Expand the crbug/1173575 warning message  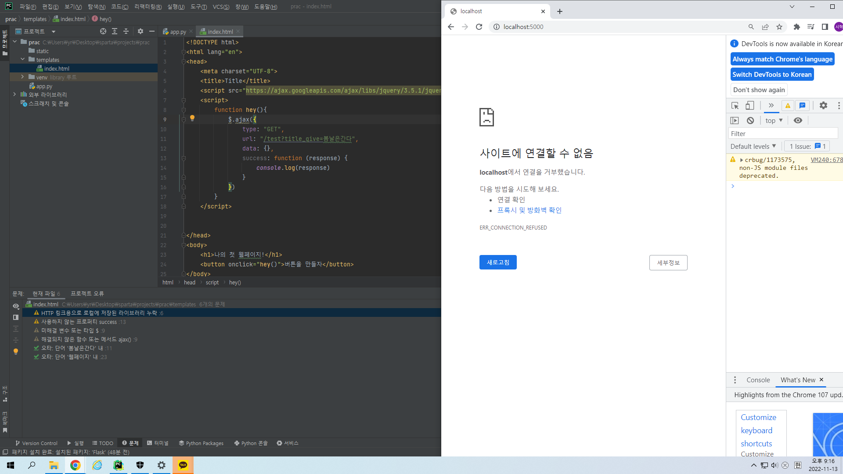point(741,160)
